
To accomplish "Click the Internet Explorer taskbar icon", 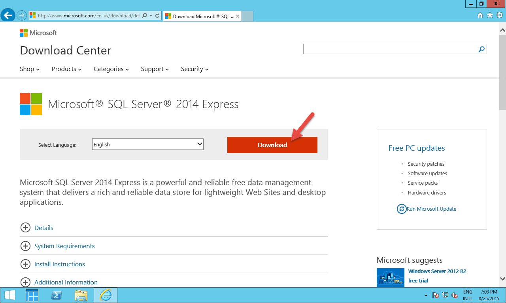I will click(106, 295).
